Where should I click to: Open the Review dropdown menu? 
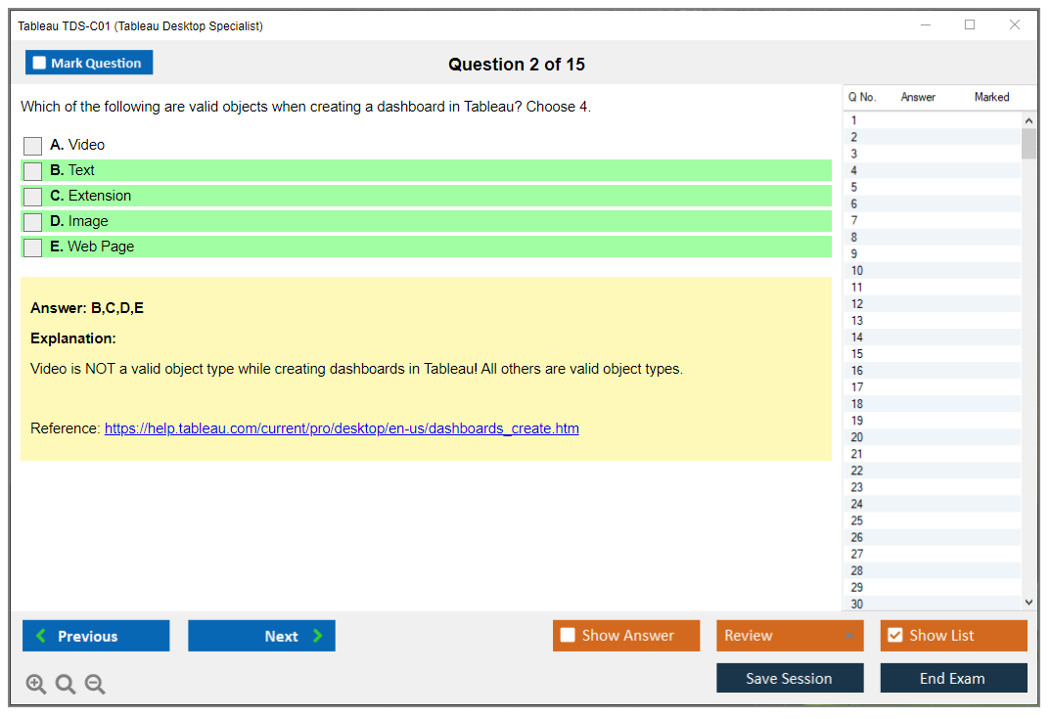click(790, 636)
